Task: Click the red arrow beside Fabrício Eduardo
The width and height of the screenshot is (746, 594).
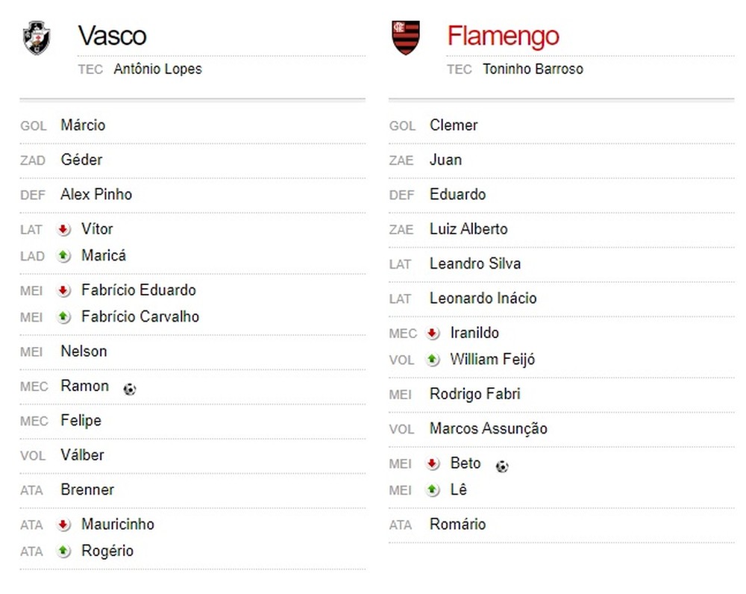Action: tap(64, 290)
